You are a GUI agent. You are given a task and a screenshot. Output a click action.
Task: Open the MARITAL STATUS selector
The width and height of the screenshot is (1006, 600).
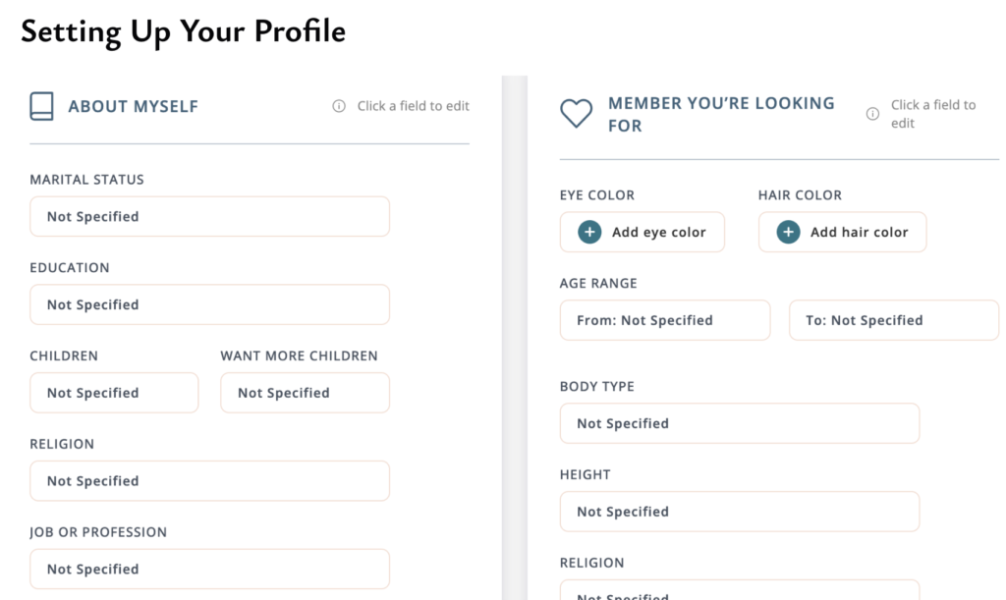pos(209,216)
